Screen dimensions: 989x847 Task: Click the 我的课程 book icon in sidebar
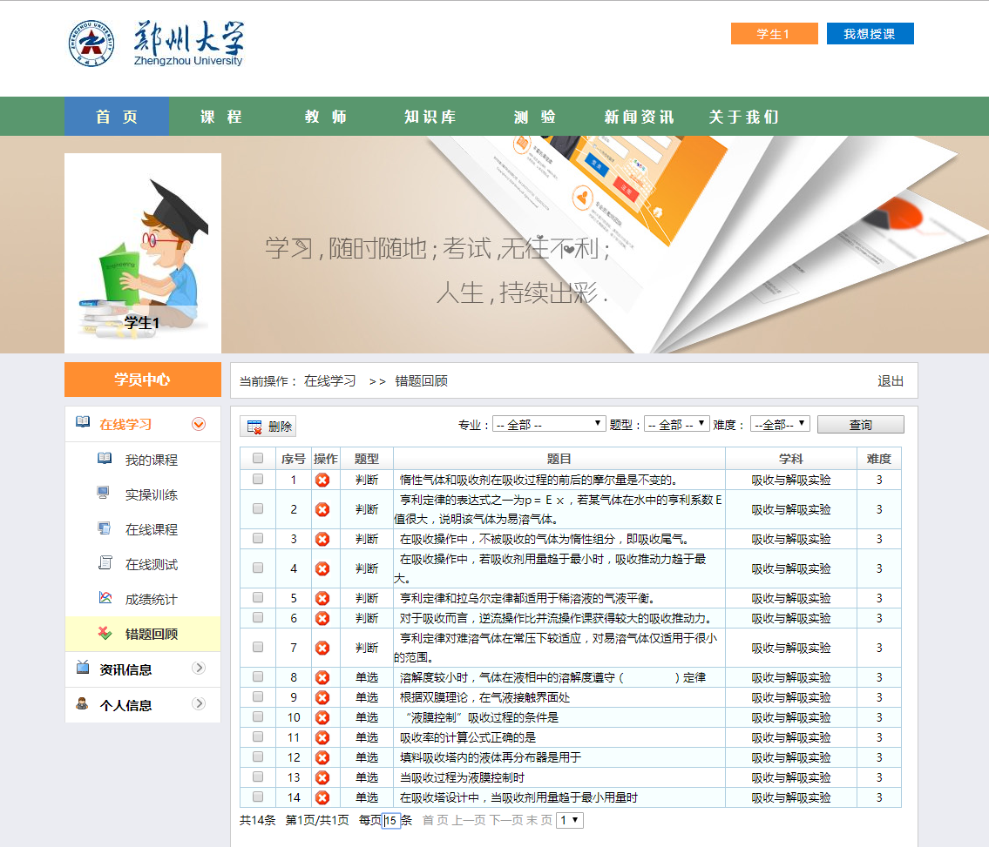point(105,459)
